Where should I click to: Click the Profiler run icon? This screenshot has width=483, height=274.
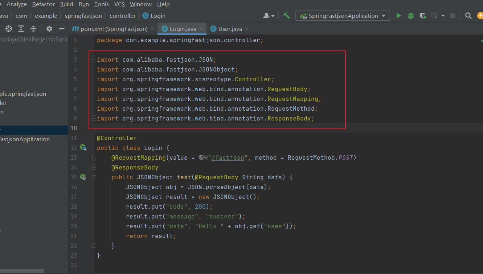pyautogui.click(x=434, y=16)
